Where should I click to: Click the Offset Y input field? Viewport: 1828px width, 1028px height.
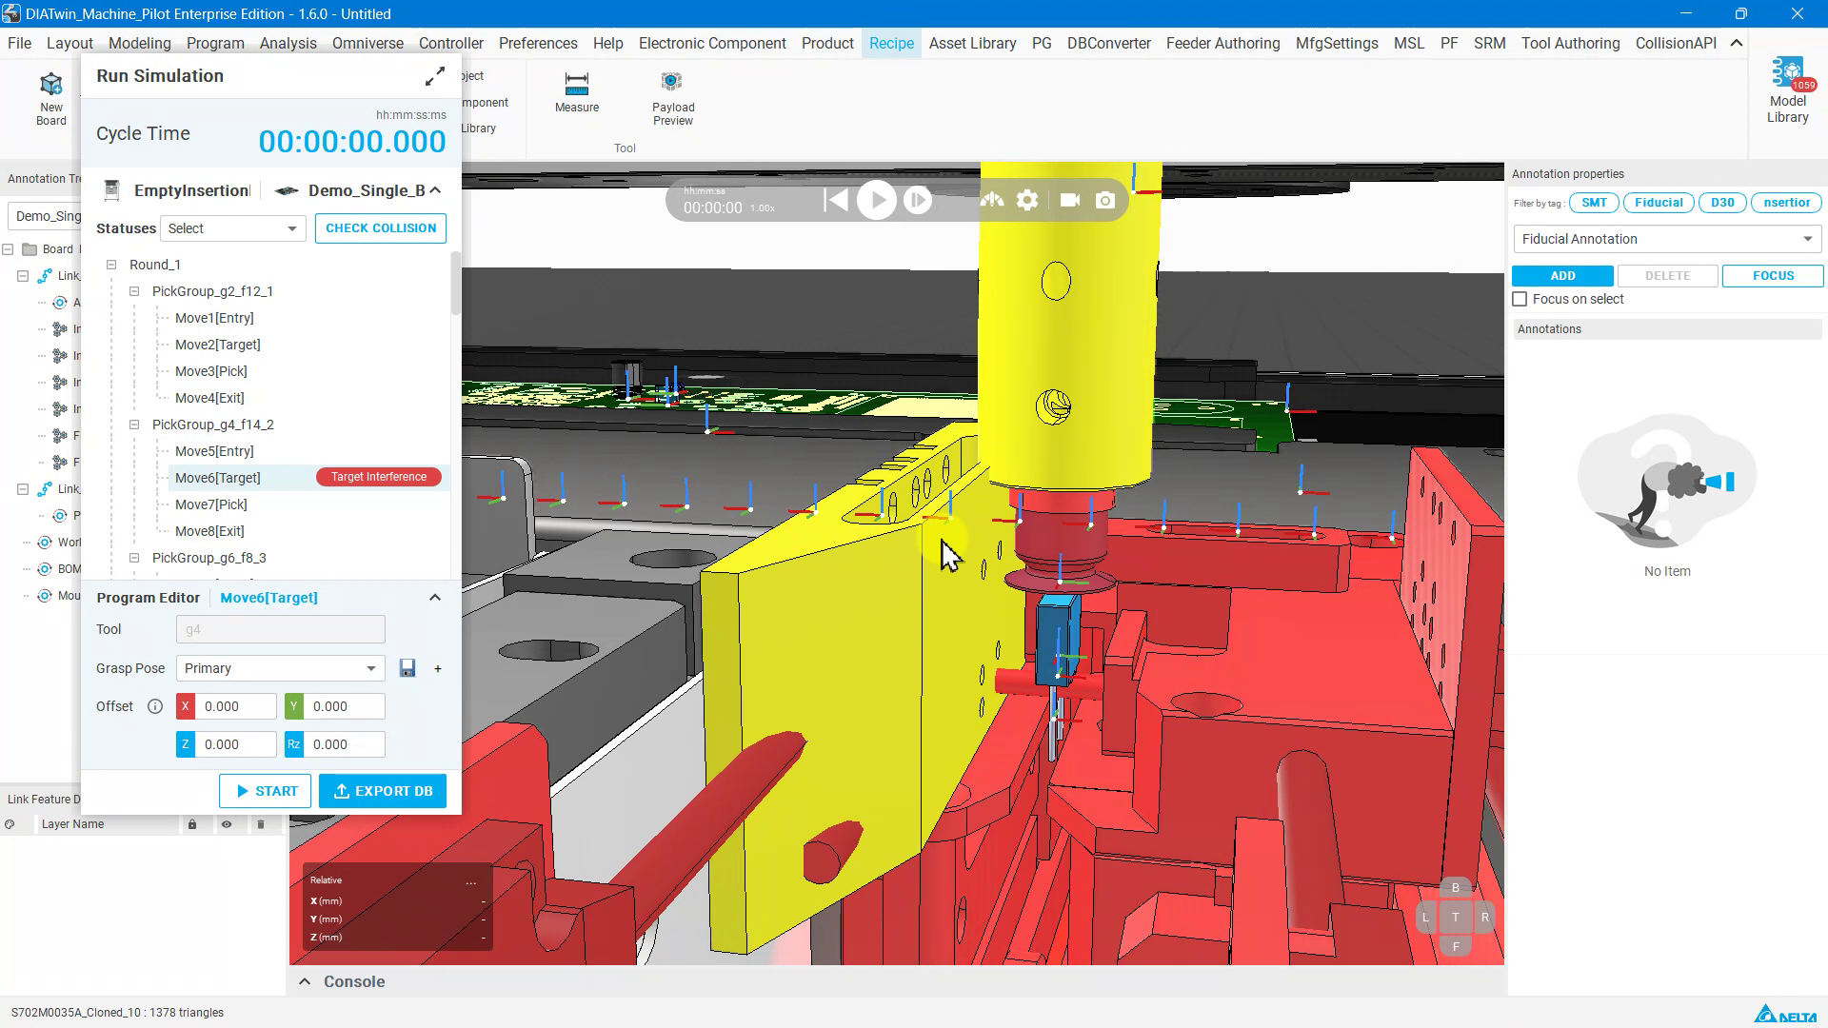click(x=345, y=706)
